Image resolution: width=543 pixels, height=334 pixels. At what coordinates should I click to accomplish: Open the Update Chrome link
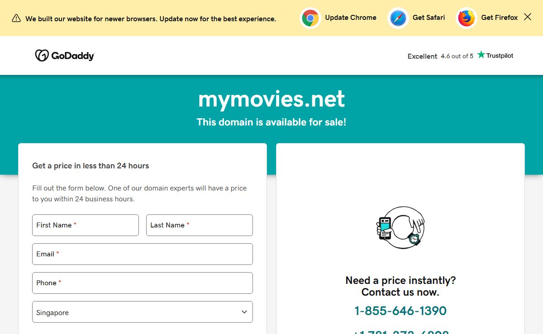pyautogui.click(x=351, y=18)
